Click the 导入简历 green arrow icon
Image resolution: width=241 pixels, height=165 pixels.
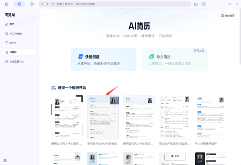pyautogui.click(x=151, y=57)
